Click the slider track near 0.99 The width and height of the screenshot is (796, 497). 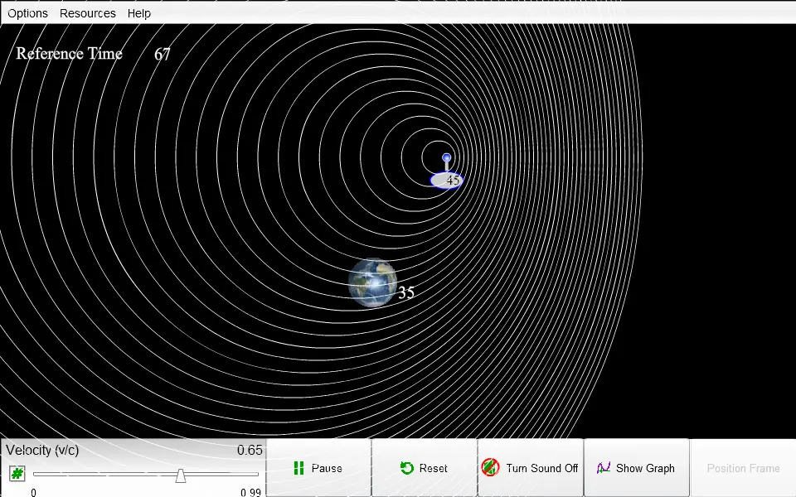tap(254, 474)
